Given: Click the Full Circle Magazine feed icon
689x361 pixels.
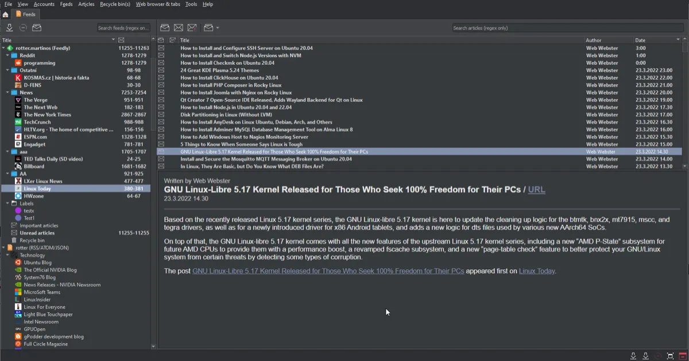Looking at the screenshot, I should [18, 344].
